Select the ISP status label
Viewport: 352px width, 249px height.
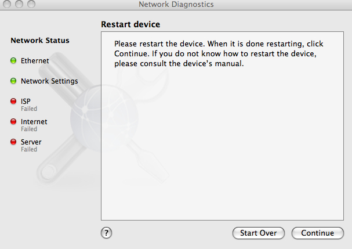coord(26,102)
